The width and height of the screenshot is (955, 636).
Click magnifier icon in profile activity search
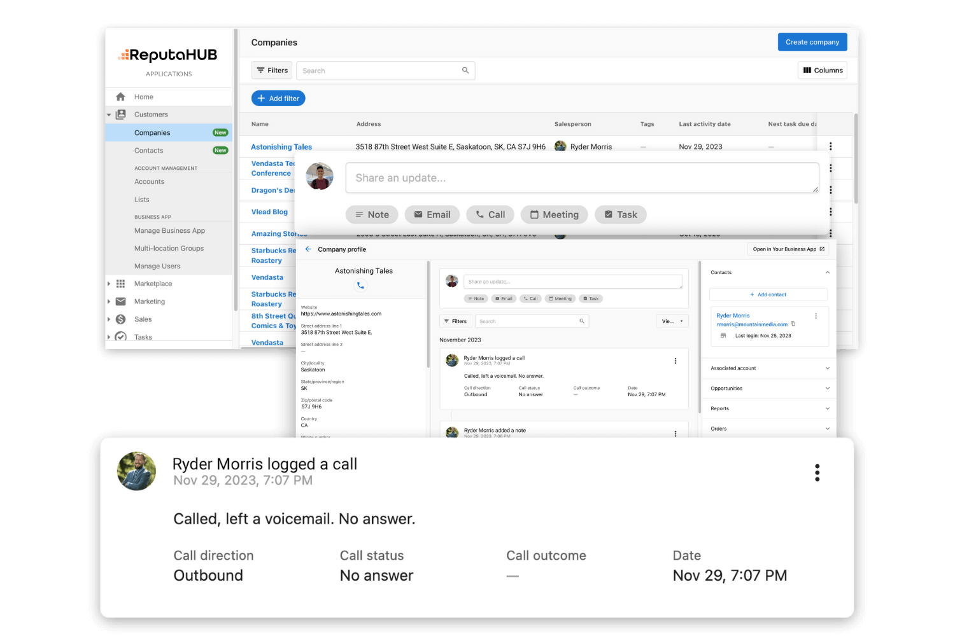coord(582,321)
